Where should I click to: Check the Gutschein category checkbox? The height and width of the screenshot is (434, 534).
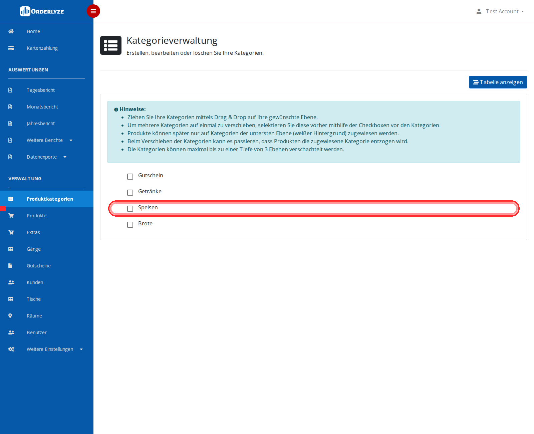click(x=130, y=176)
